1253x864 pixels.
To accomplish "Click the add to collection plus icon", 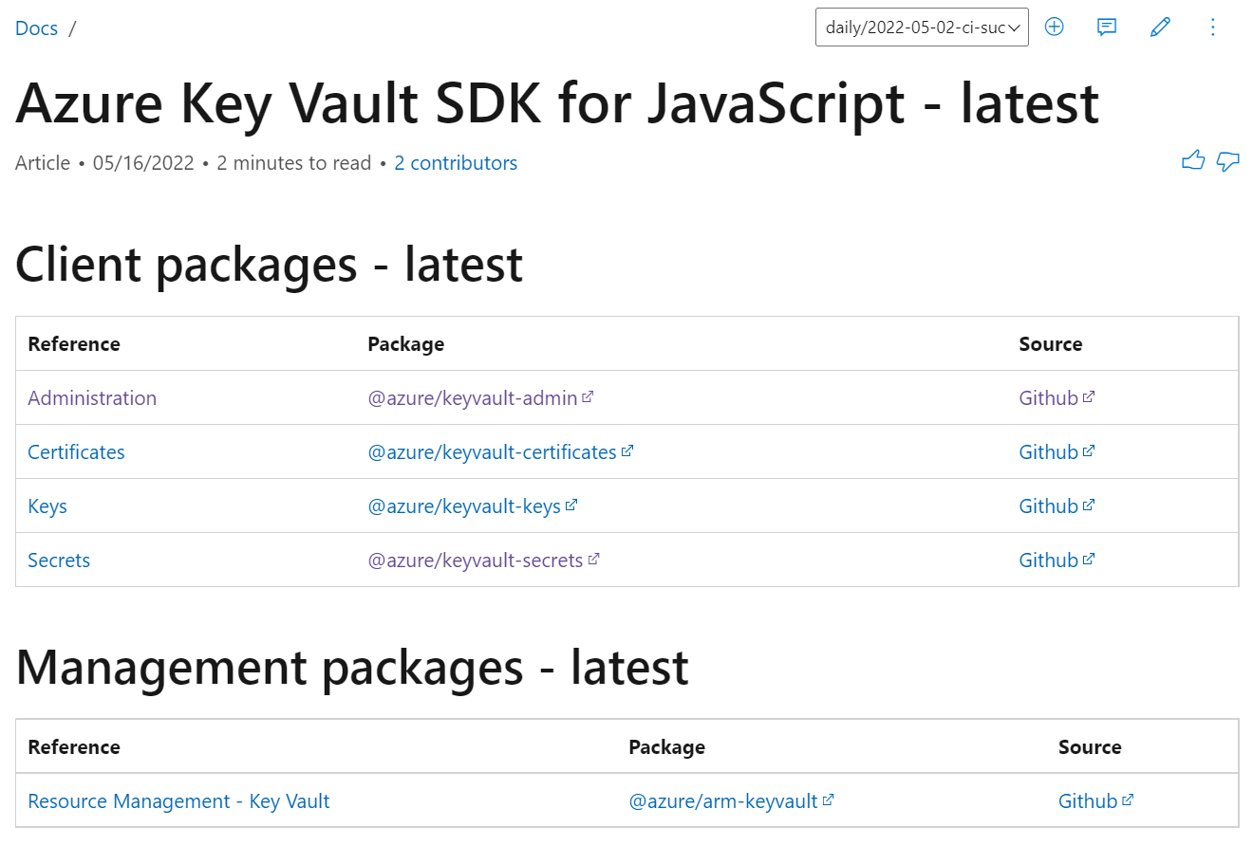I will point(1054,27).
